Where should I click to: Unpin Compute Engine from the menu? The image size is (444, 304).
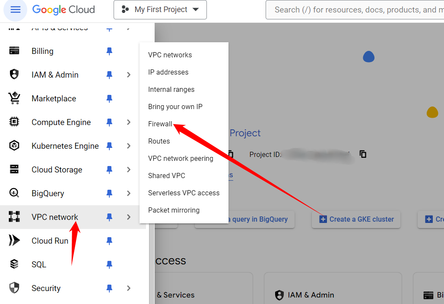point(109,122)
